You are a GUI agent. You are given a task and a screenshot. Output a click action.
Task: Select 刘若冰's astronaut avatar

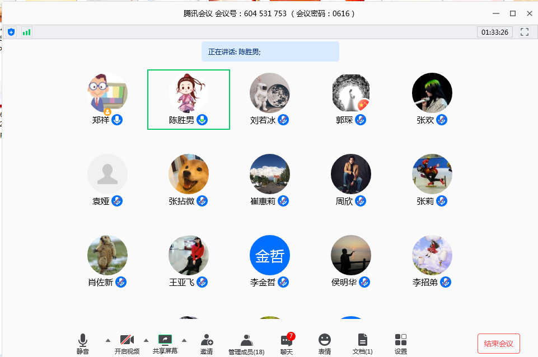tap(270, 93)
